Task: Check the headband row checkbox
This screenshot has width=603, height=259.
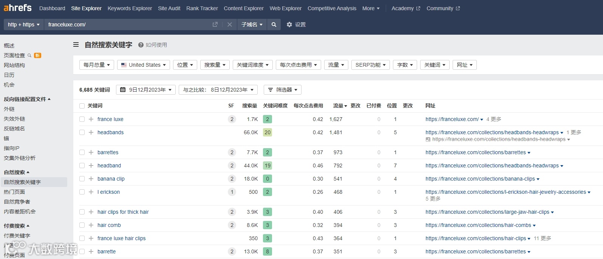Action: click(82, 166)
